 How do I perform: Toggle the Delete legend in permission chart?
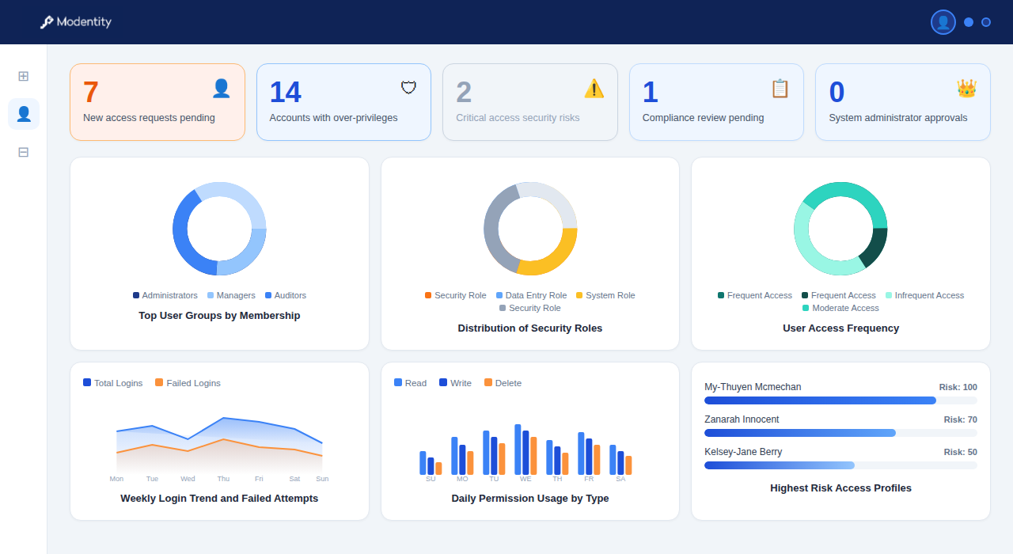click(x=503, y=382)
